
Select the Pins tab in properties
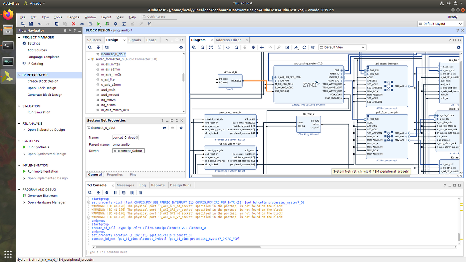coord(133,175)
